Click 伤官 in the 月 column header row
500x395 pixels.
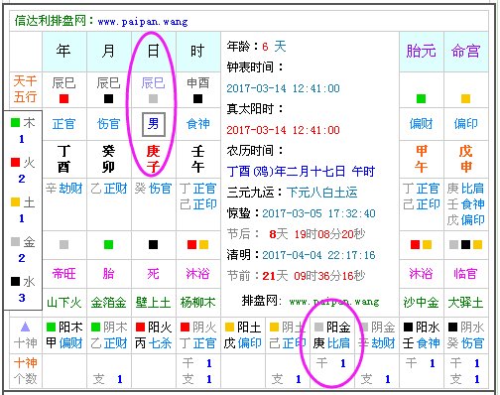tap(108, 124)
